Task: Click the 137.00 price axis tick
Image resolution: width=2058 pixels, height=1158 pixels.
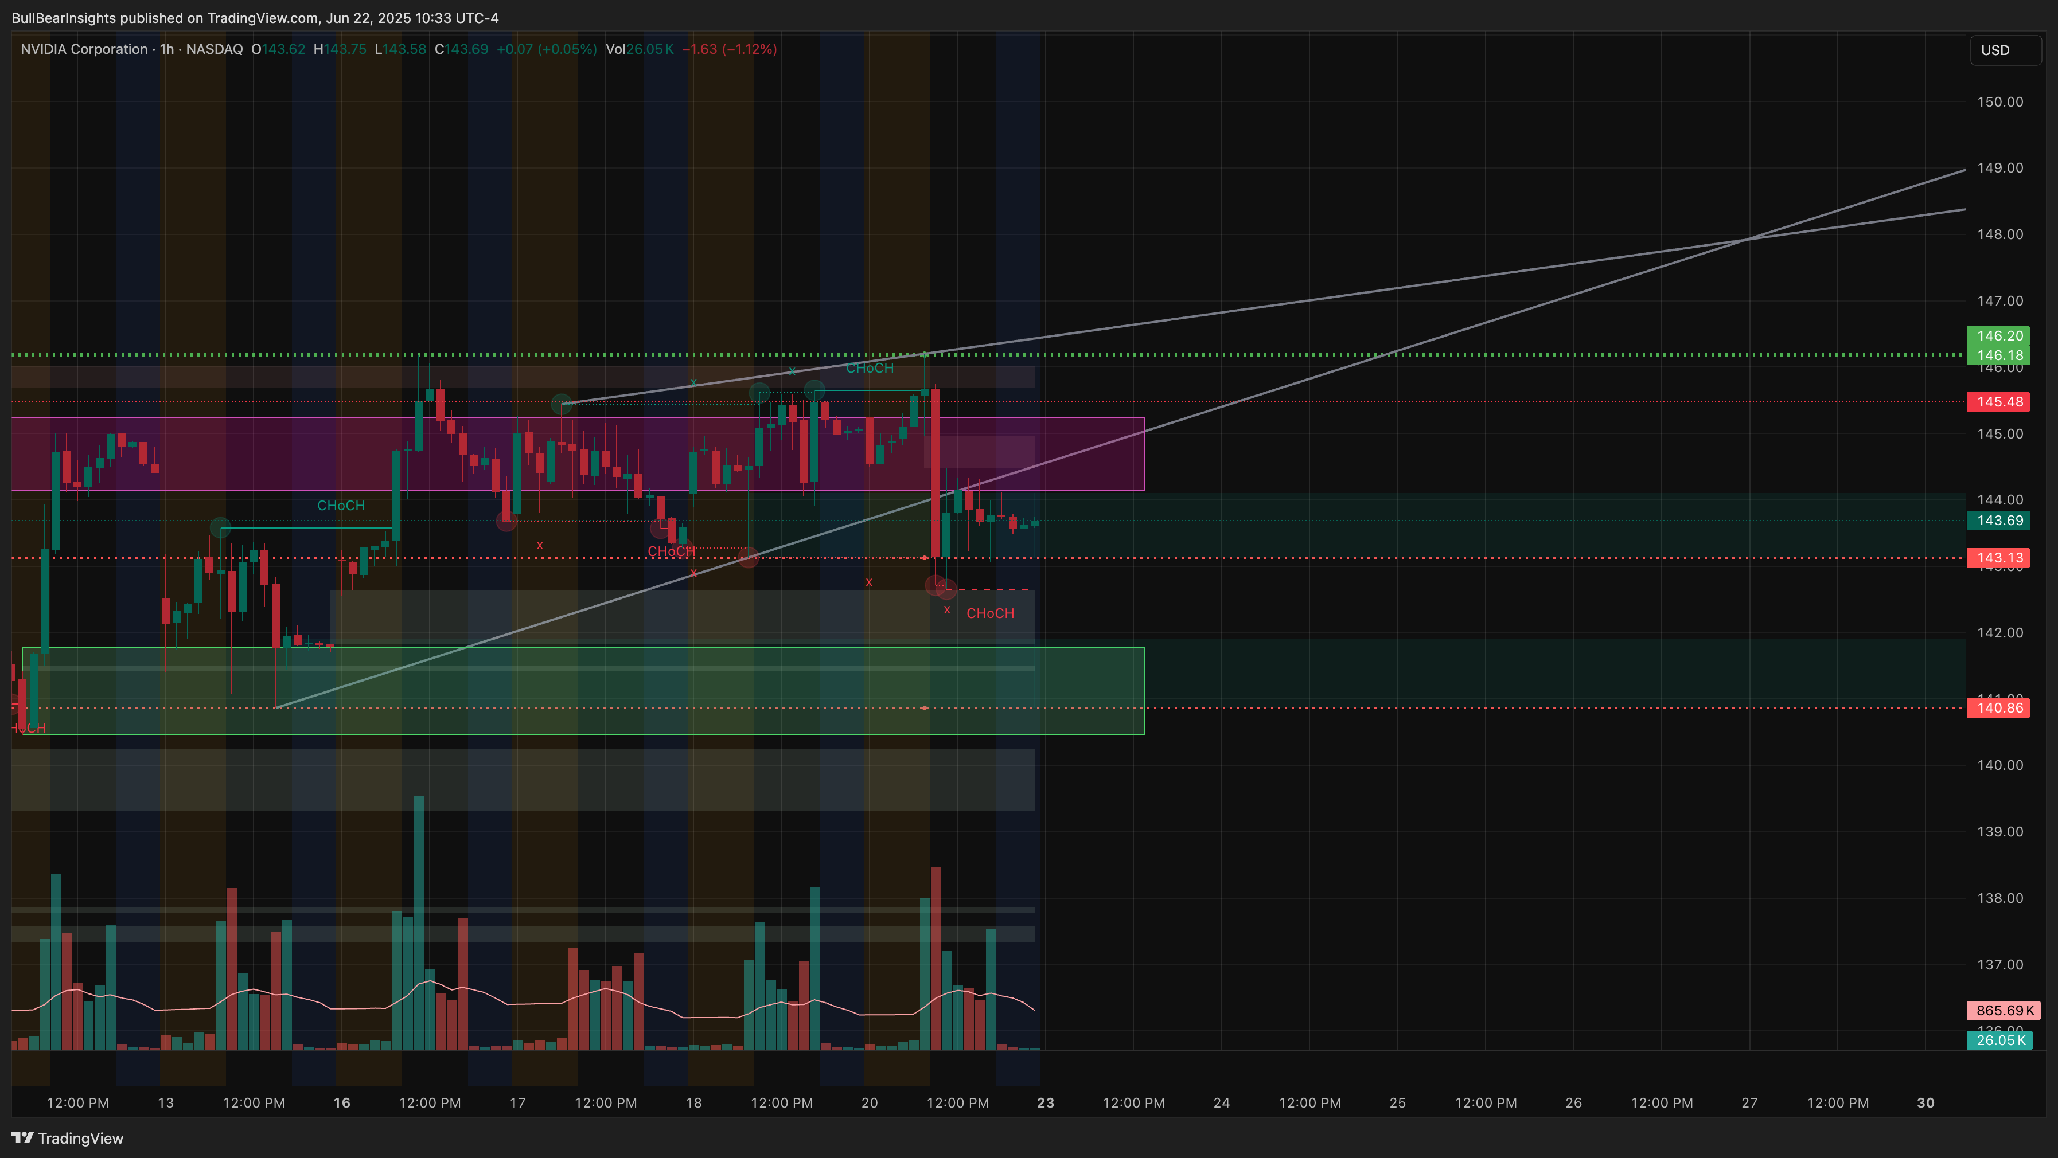Action: point(1999,965)
